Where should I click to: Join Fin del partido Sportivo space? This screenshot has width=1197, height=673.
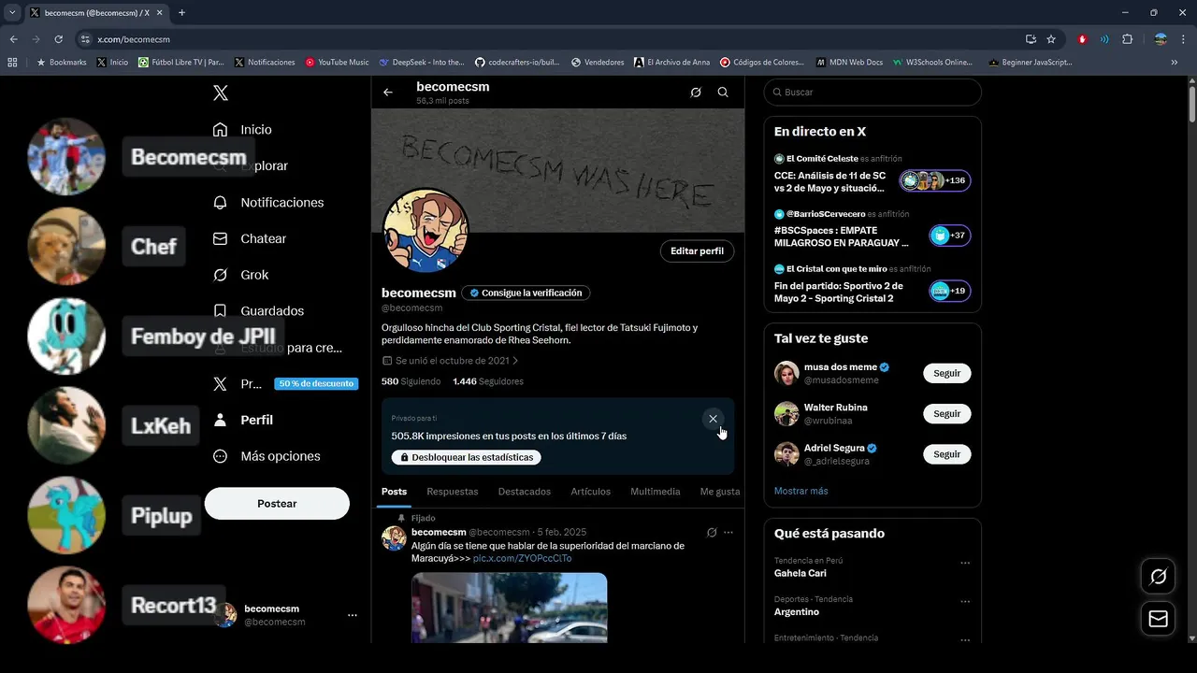[x=949, y=291]
